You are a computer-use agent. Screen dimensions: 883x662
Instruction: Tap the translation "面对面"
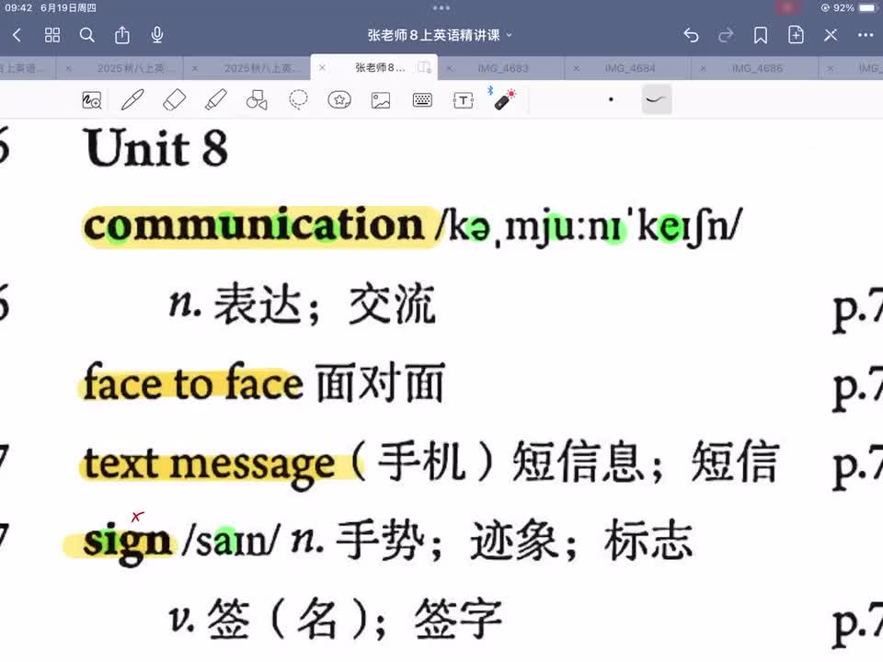click(381, 382)
